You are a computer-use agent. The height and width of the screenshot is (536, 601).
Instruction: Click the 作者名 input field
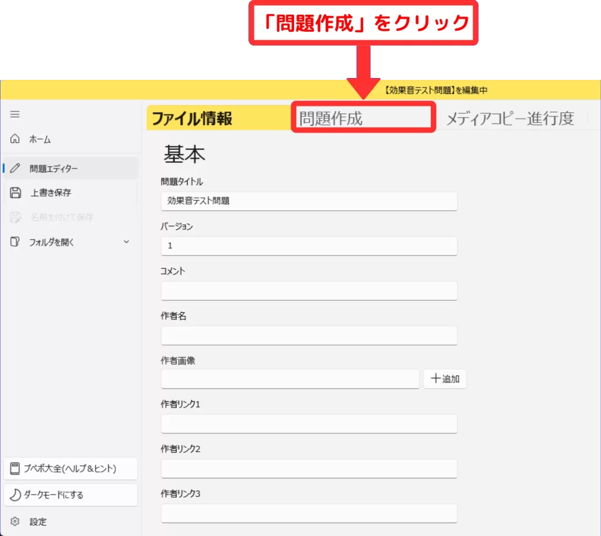[309, 335]
